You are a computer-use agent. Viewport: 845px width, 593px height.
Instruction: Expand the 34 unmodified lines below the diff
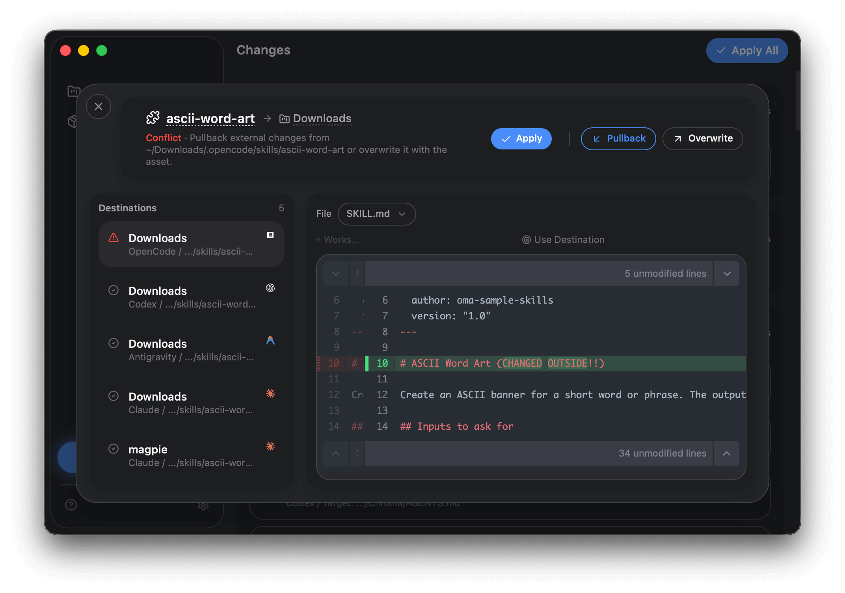click(x=727, y=453)
